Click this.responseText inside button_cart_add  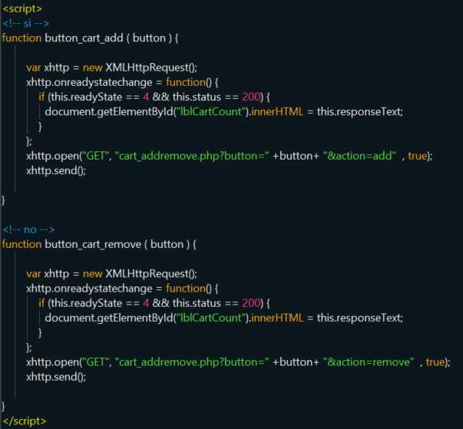click(360, 112)
